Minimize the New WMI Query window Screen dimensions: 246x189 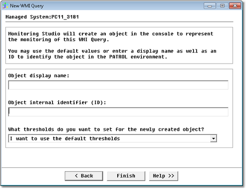click(210, 6)
